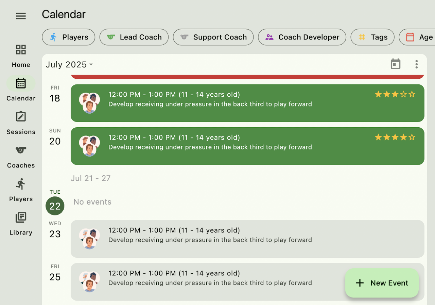Click the New Event button

click(382, 283)
